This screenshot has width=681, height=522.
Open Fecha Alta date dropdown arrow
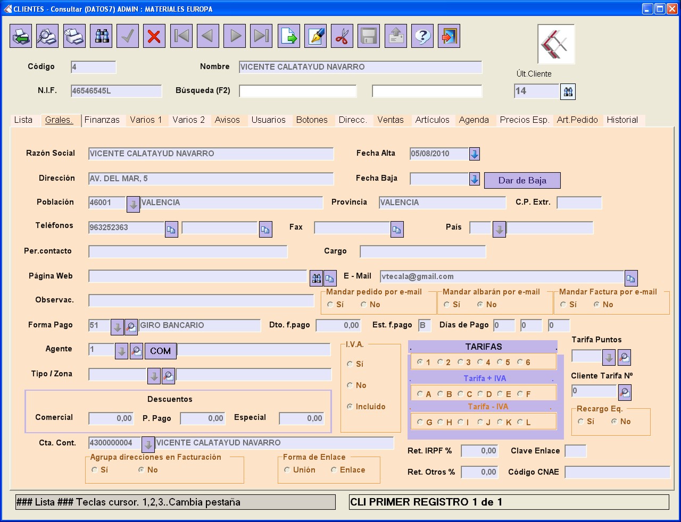coord(475,154)
